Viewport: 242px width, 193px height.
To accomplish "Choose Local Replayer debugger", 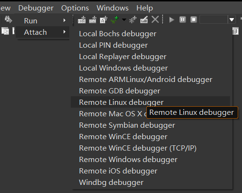I will [x=150, y=57].
